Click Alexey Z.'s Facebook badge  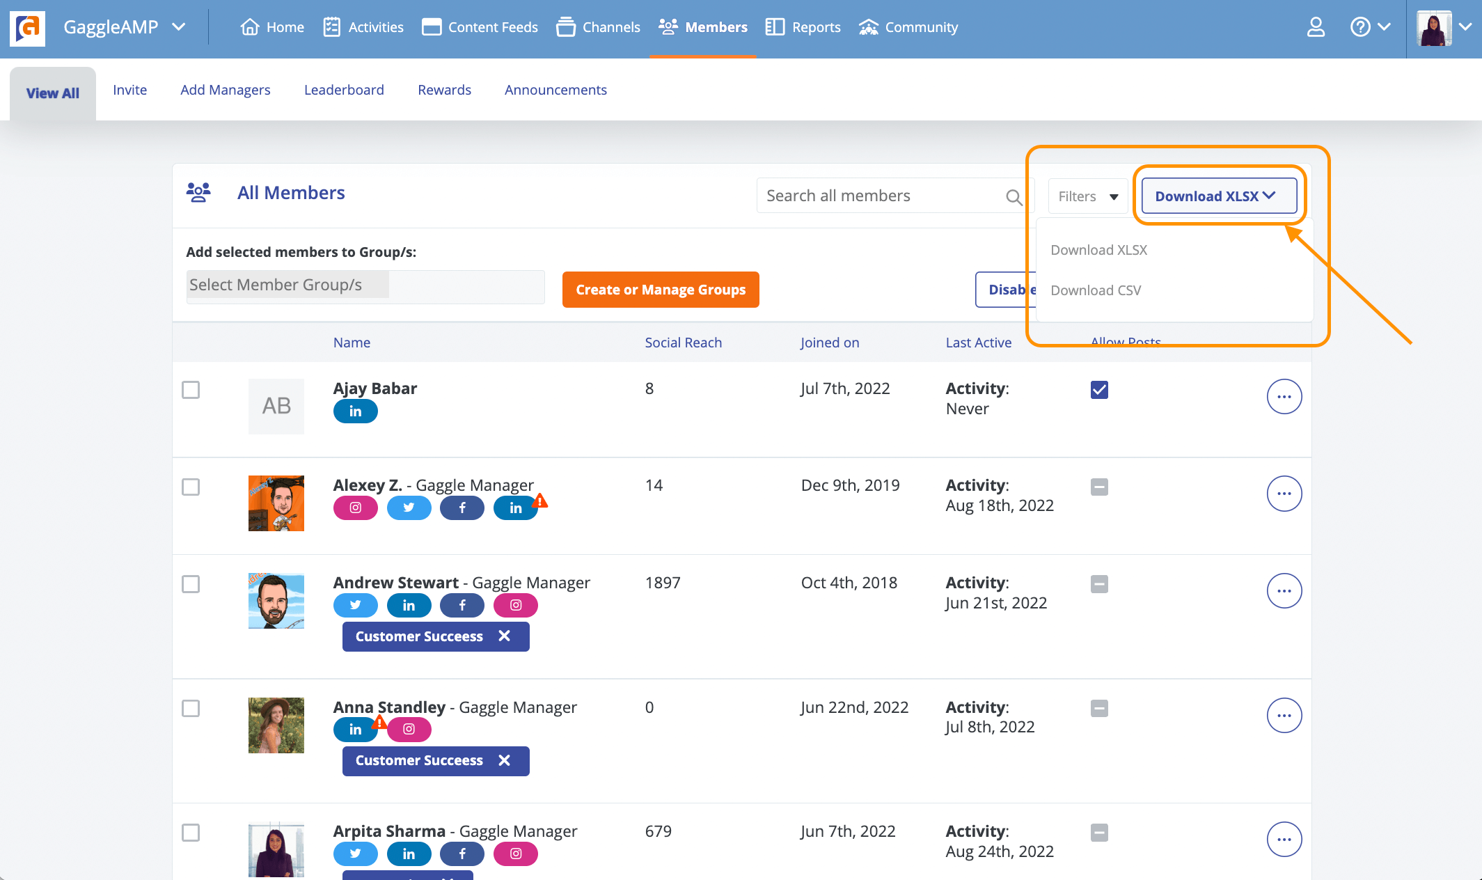coord(462,508)
